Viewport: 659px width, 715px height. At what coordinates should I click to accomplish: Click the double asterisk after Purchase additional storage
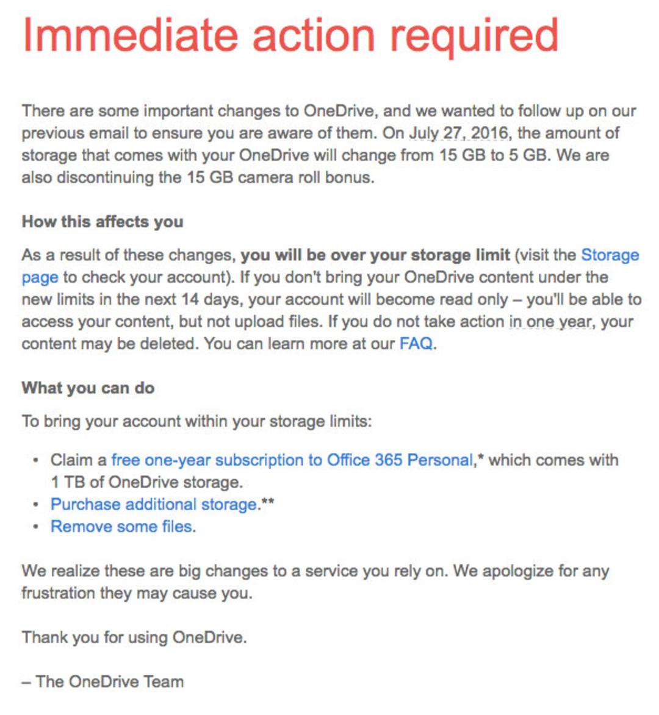[x=267, y=502]
